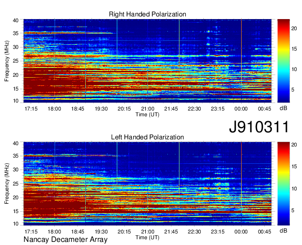Screen dimensions: 302x245
Task: Click dB label beside Left Handed colorbar
Action: 283,230
